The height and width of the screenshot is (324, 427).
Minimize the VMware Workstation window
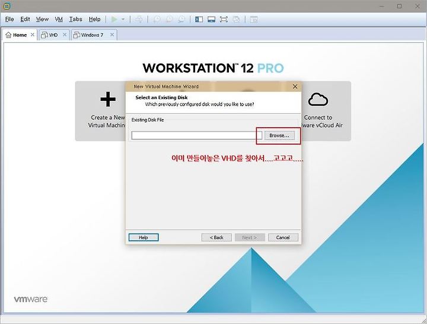(382, 6)
